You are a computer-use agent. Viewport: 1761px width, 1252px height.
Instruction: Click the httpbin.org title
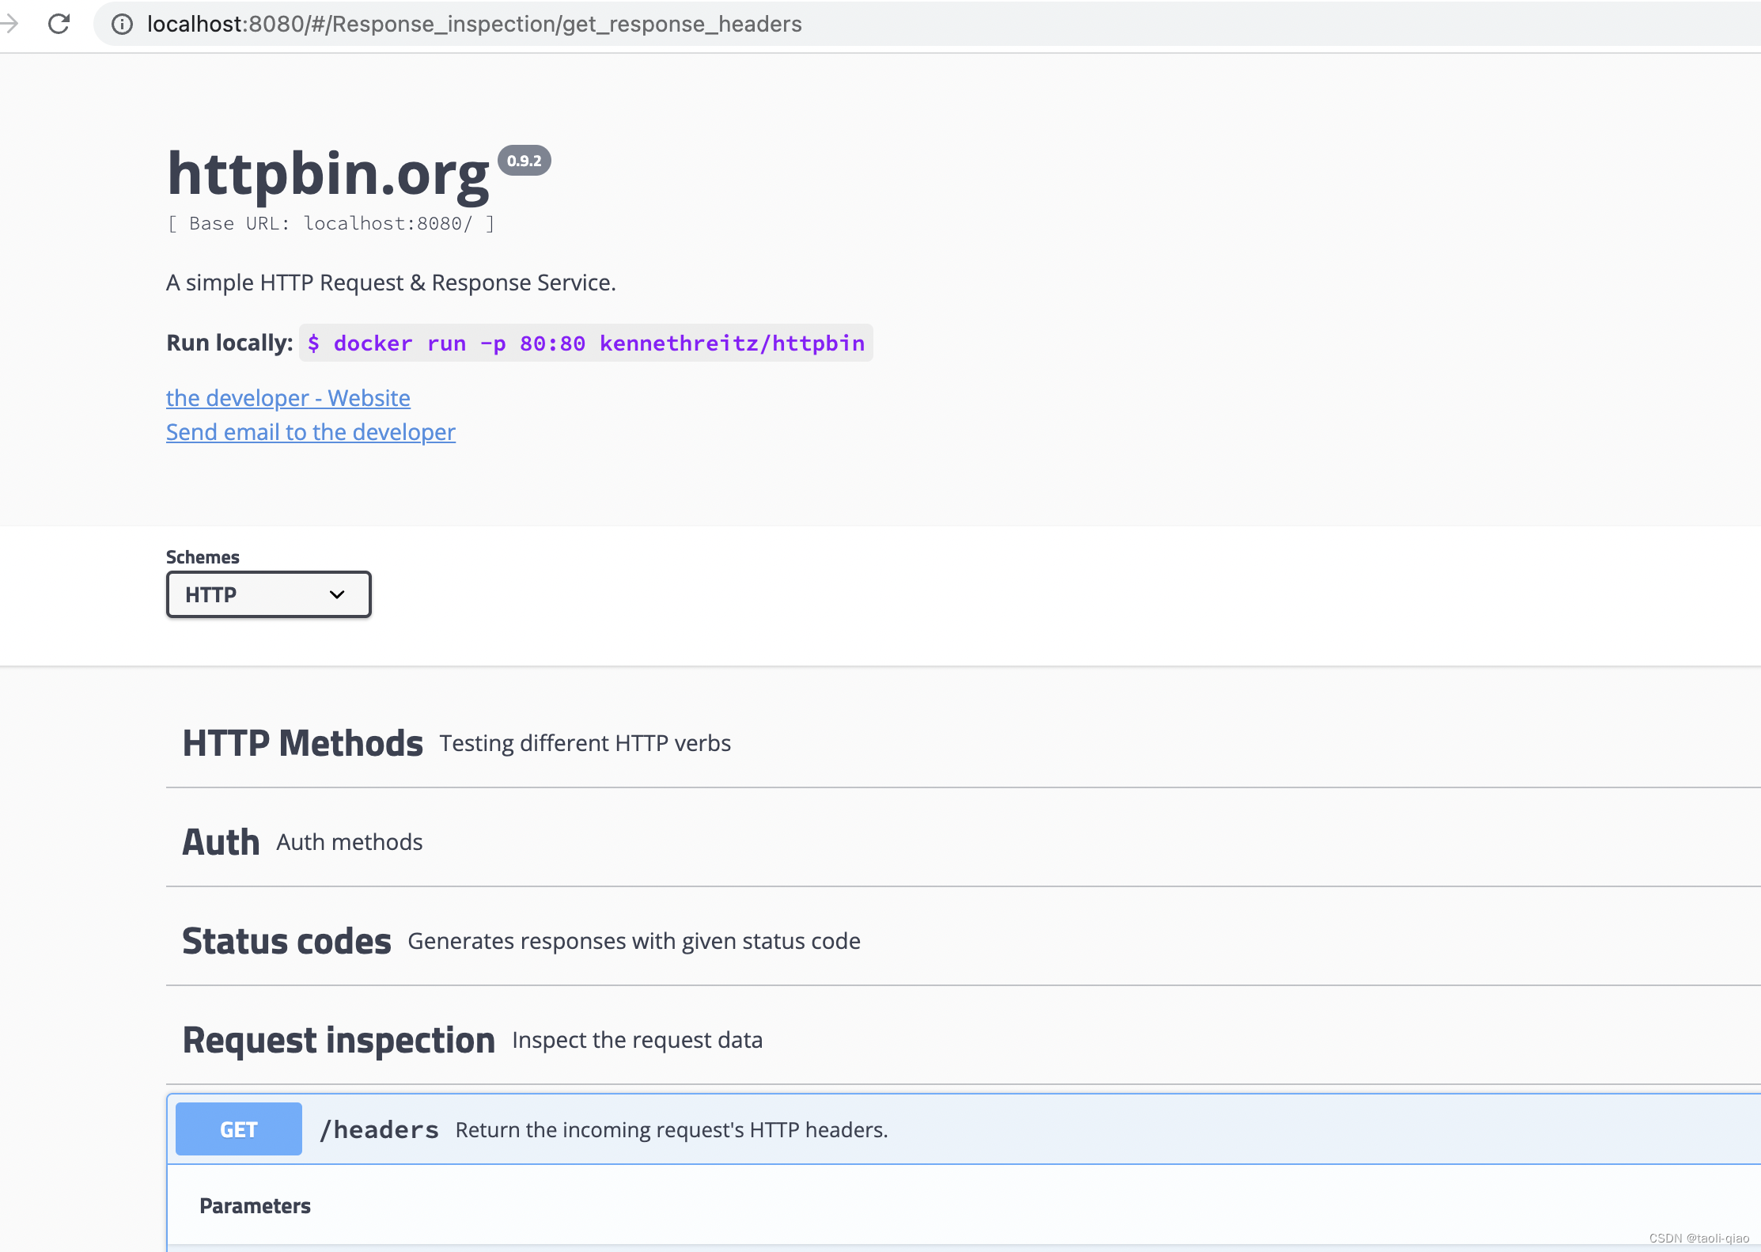pos(328,174)
